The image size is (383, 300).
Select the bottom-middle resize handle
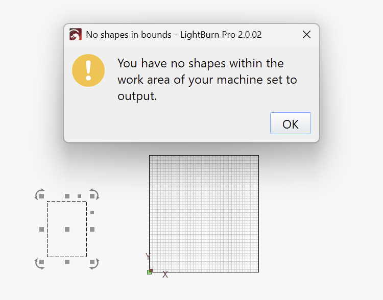[67, 262]
